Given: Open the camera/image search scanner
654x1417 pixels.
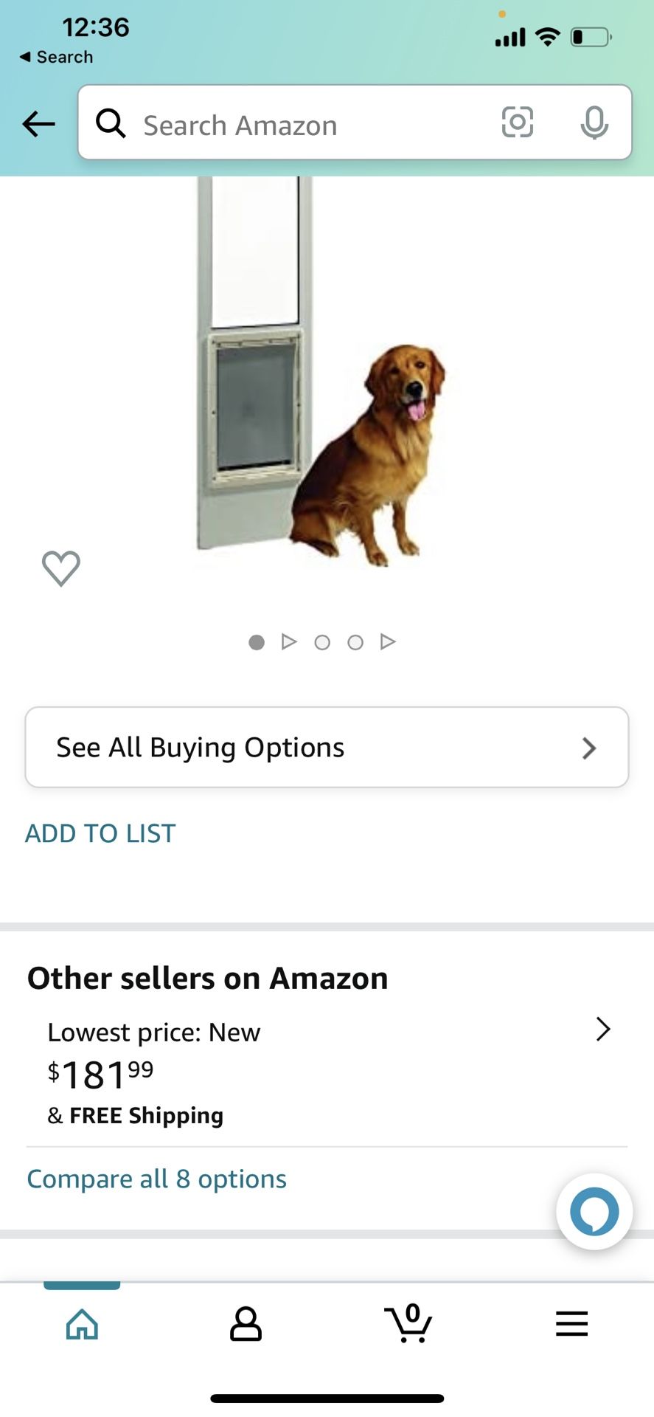Looking at the screenshot, I should pyautogui.click(x=518, y=123).
